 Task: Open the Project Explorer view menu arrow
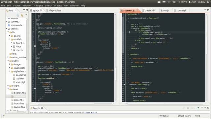point(26,15)
